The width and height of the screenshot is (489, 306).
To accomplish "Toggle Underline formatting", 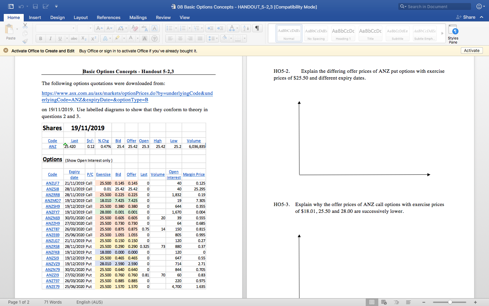I will click(60, 38).
